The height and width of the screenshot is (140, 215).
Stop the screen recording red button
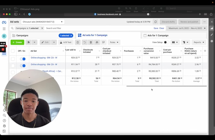pyautogui.click(x=3, y=49)
